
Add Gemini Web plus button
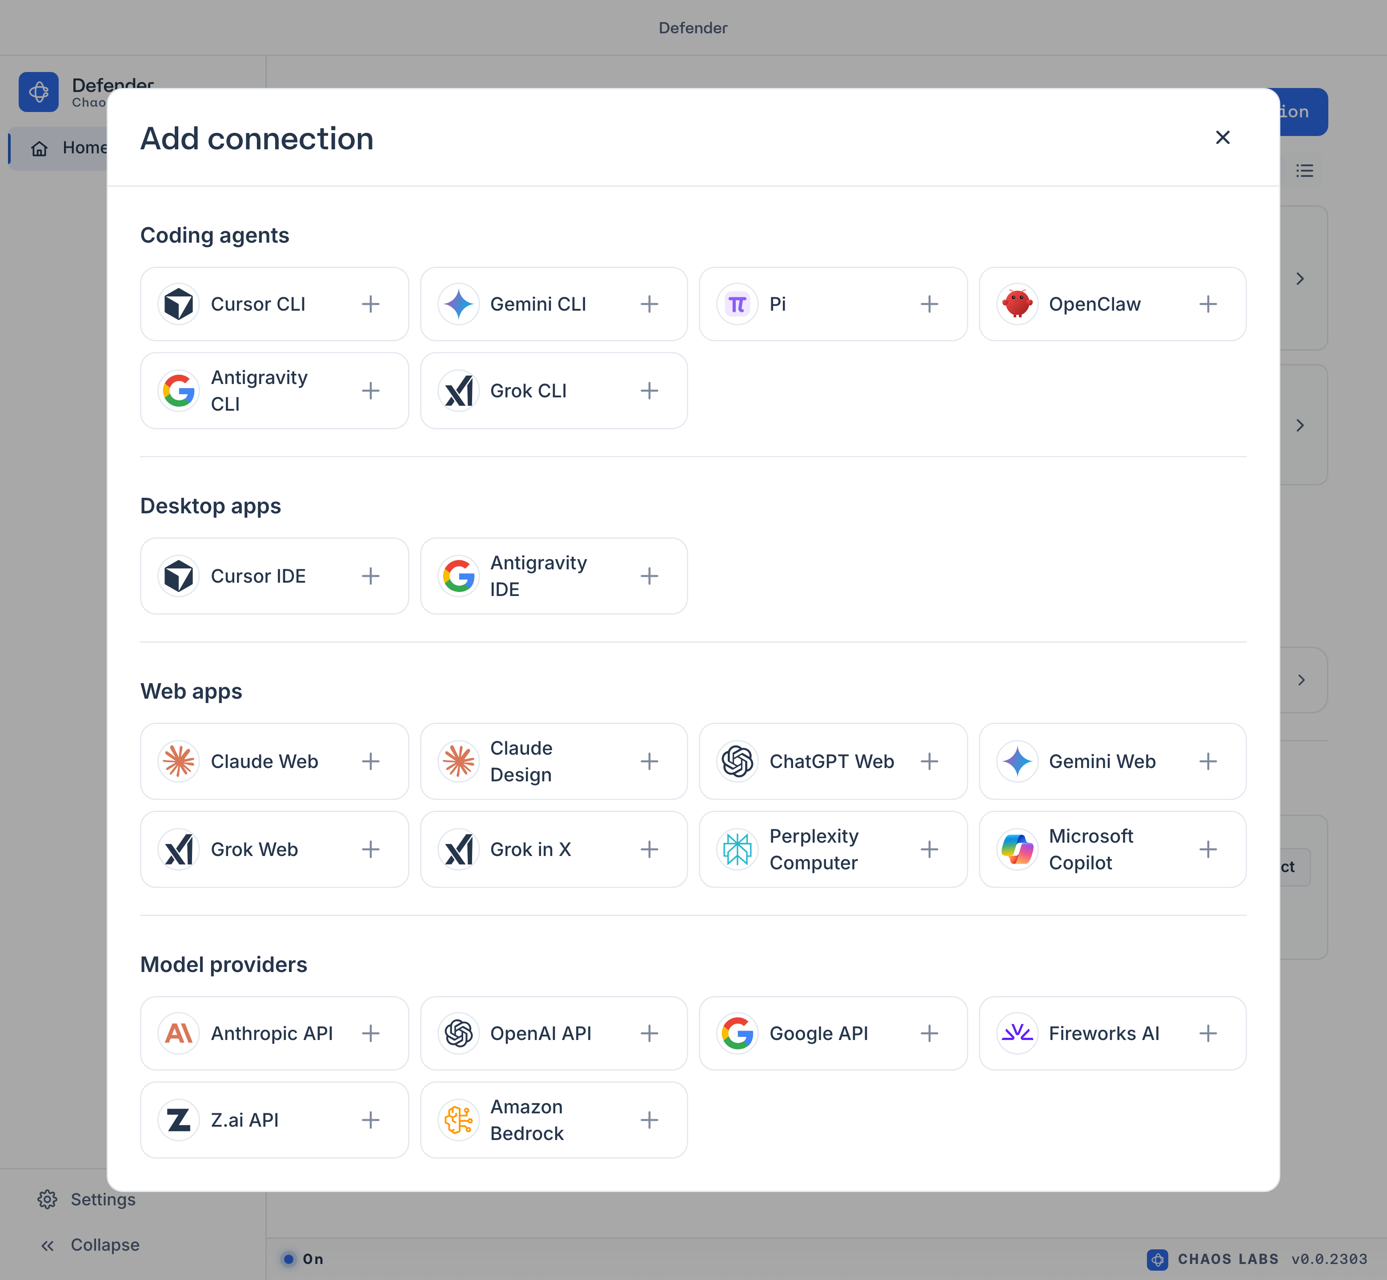pyautogui.click(x=1208, y=761)
